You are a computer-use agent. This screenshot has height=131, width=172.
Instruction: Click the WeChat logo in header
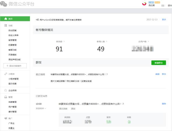[x=4, y=4]
